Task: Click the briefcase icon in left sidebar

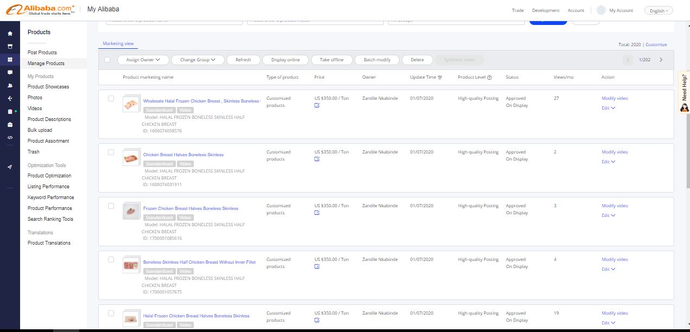Action: 10,124
